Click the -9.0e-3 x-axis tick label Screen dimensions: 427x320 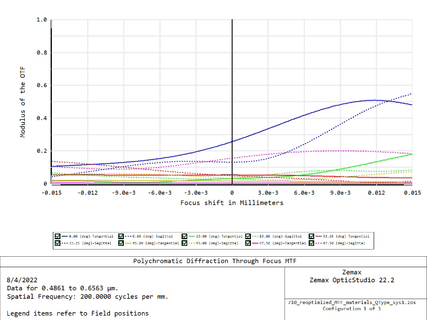(124, 192)
